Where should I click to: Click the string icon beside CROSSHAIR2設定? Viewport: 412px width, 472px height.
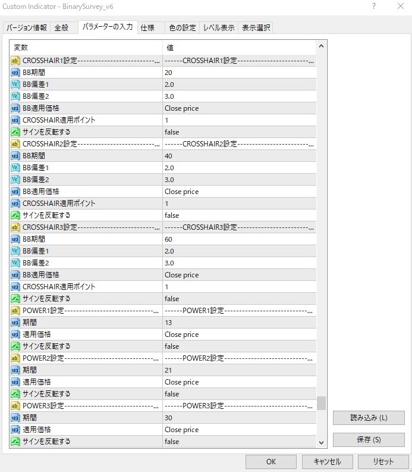click(x=15, y=144)
